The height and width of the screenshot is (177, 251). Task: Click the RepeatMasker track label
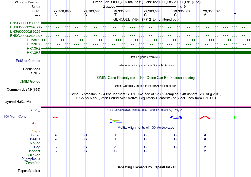tap(29, 171)
